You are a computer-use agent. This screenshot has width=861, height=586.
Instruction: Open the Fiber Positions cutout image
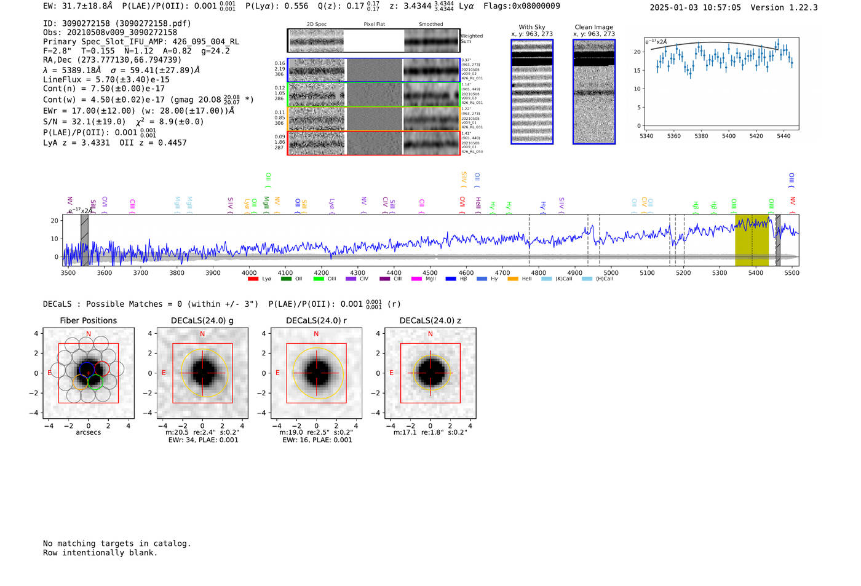coord(89,373)
